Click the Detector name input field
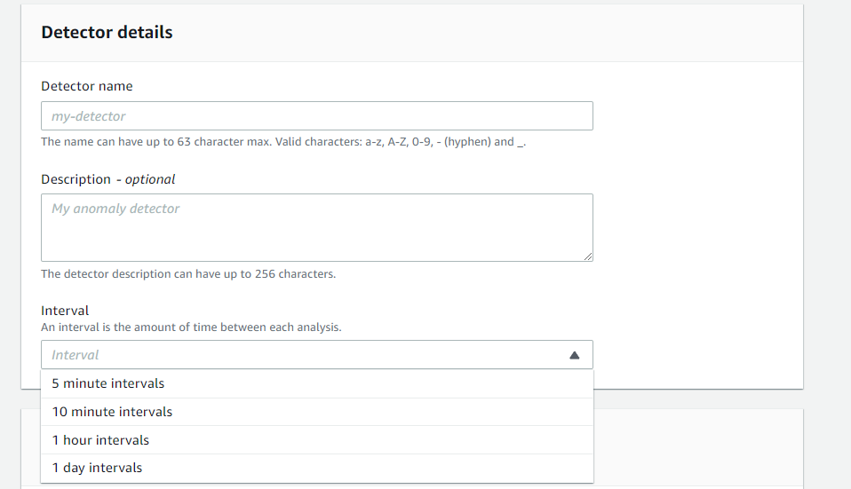Screen dimensions: 851x489 click(317, 116)
